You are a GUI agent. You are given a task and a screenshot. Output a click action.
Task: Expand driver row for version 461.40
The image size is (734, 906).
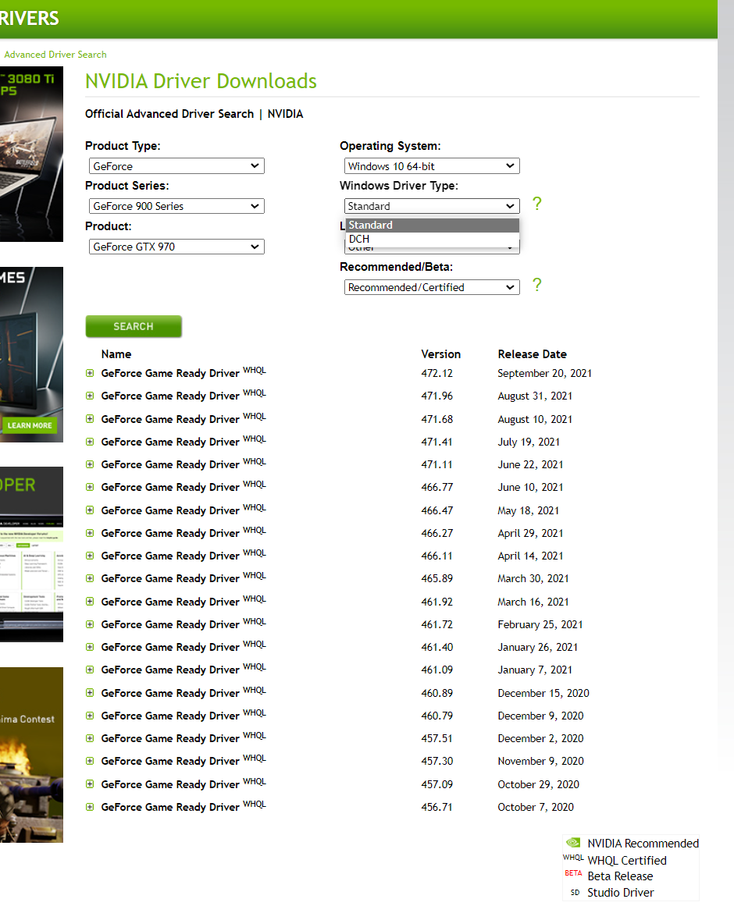point(90,647)
